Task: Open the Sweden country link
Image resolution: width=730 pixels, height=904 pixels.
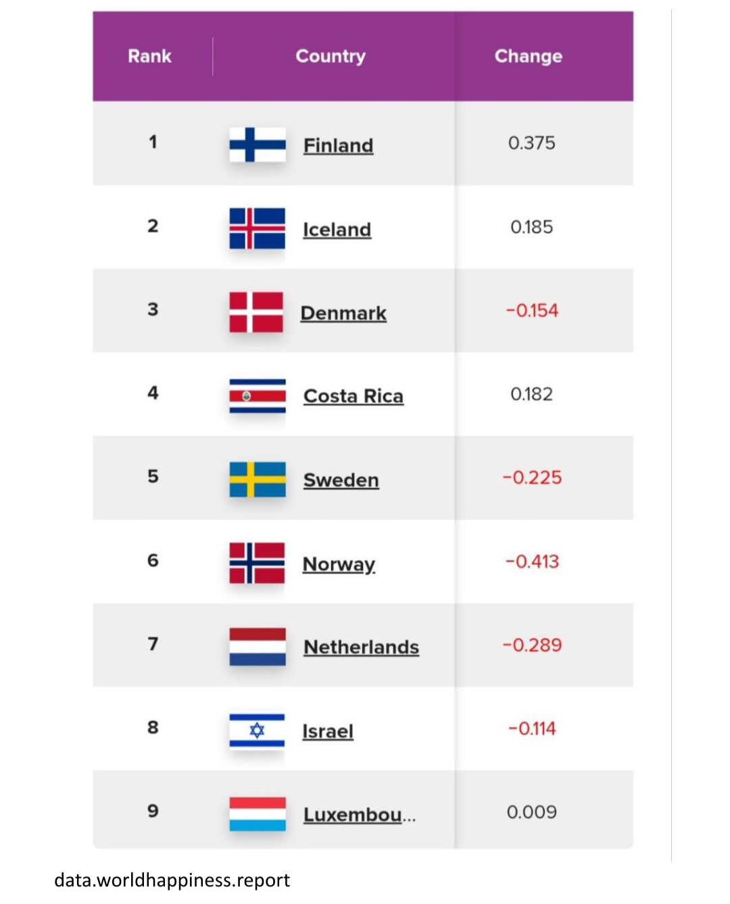Action: (x=341, y=480)
